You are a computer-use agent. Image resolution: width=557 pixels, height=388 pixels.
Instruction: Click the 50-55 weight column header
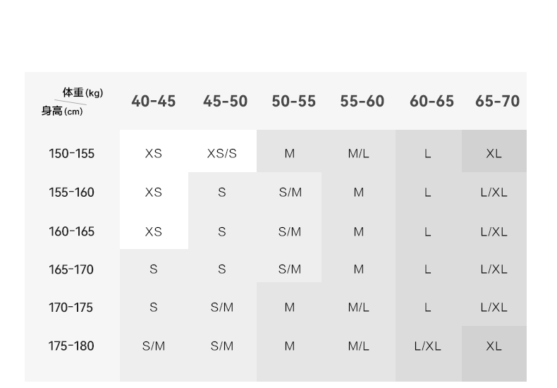(293, 102)
